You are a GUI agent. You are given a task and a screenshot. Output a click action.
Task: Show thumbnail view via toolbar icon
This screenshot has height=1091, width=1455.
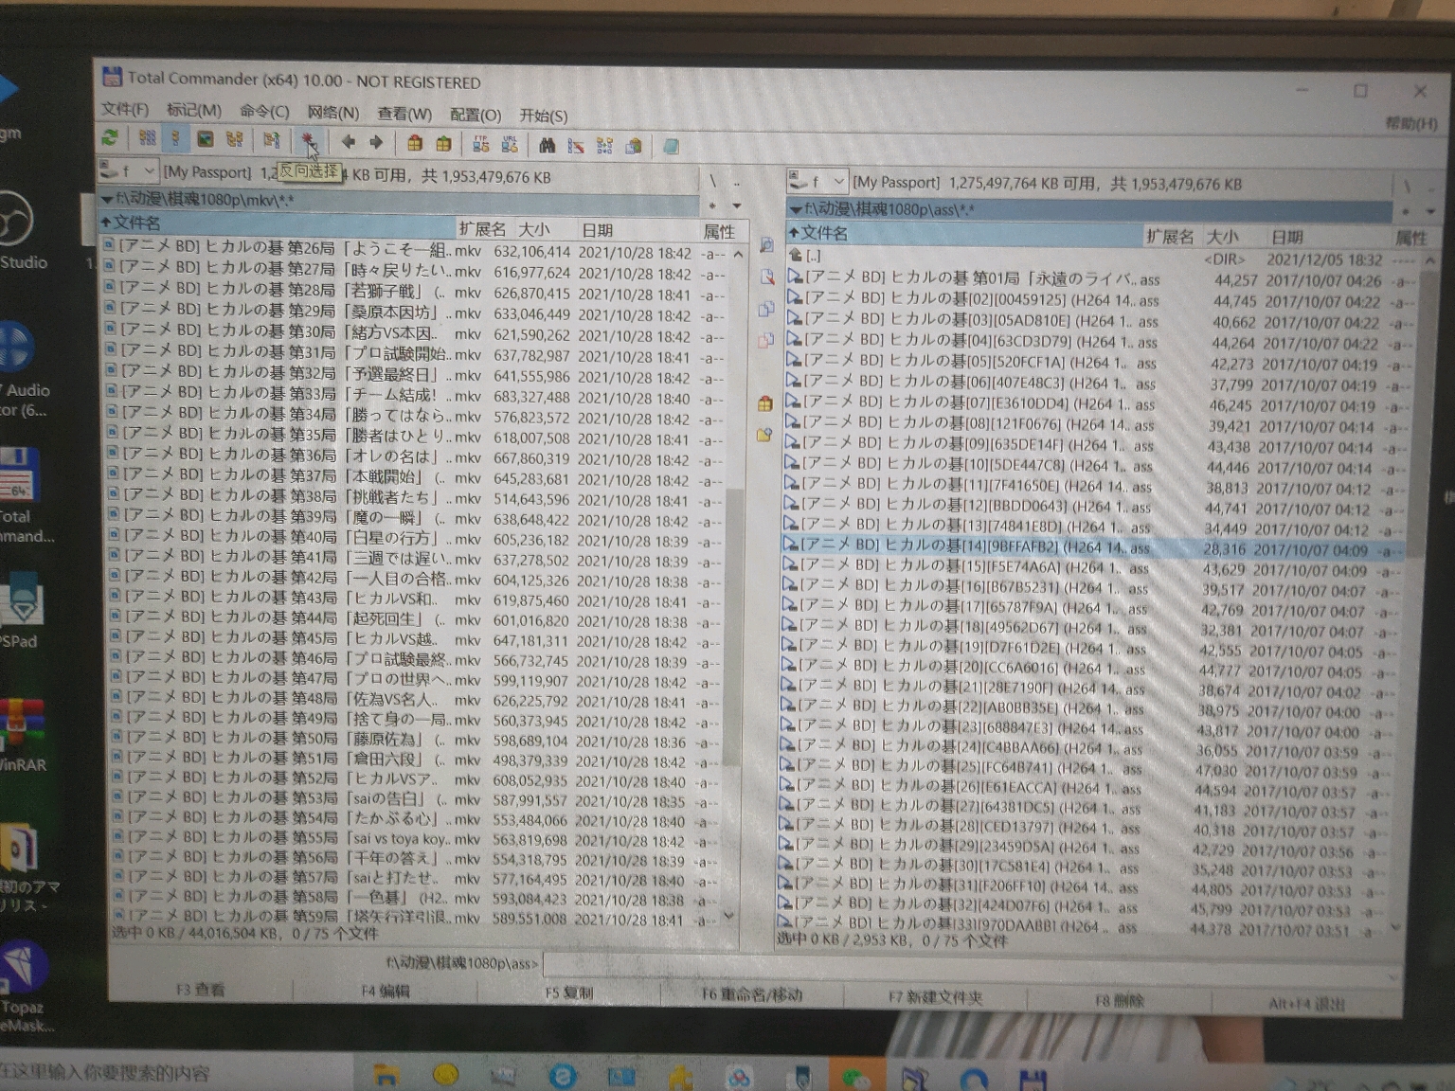click(x=205, y=139)
